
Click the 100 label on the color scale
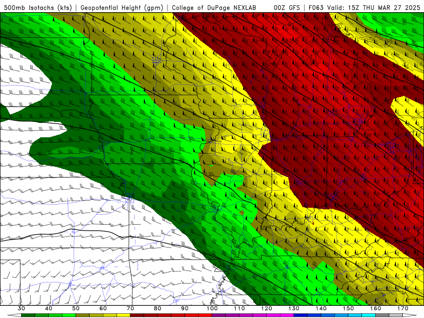(213, 308)
